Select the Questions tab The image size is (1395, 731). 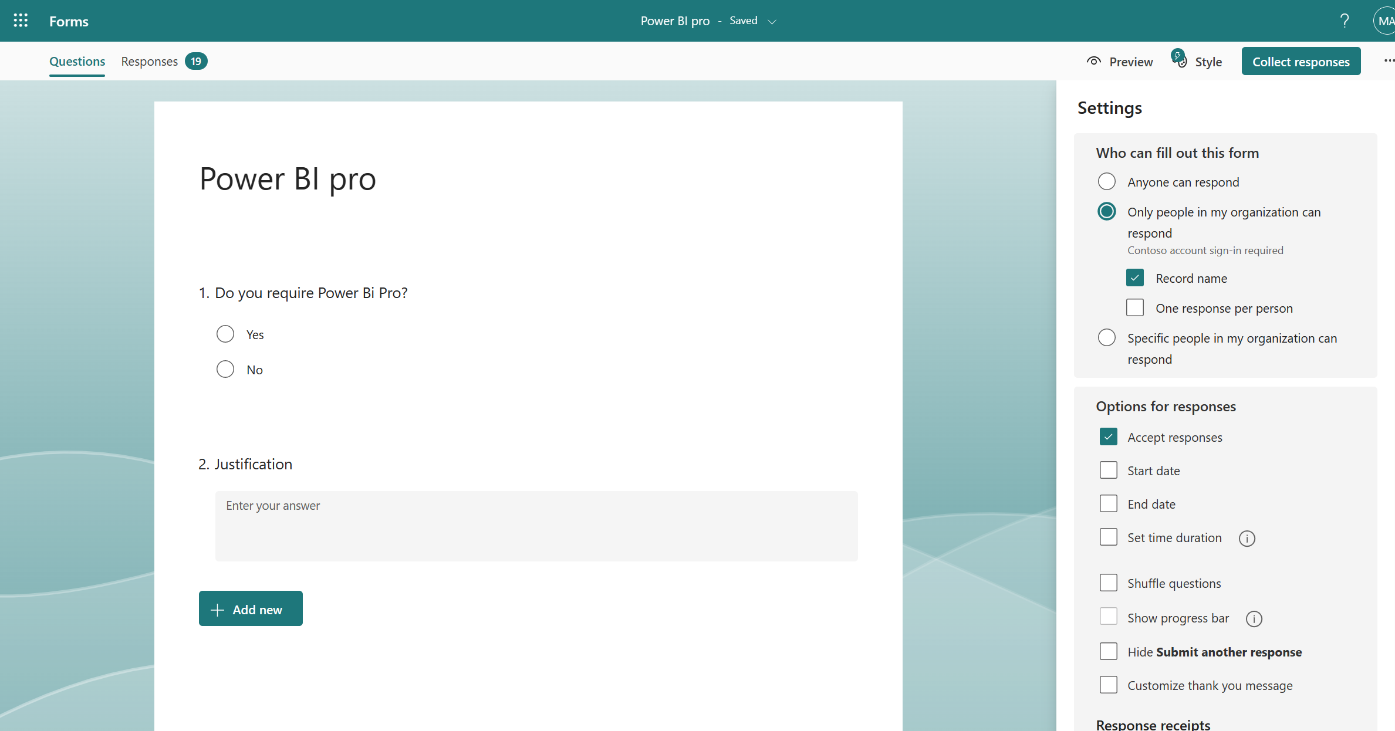(77, 62)
